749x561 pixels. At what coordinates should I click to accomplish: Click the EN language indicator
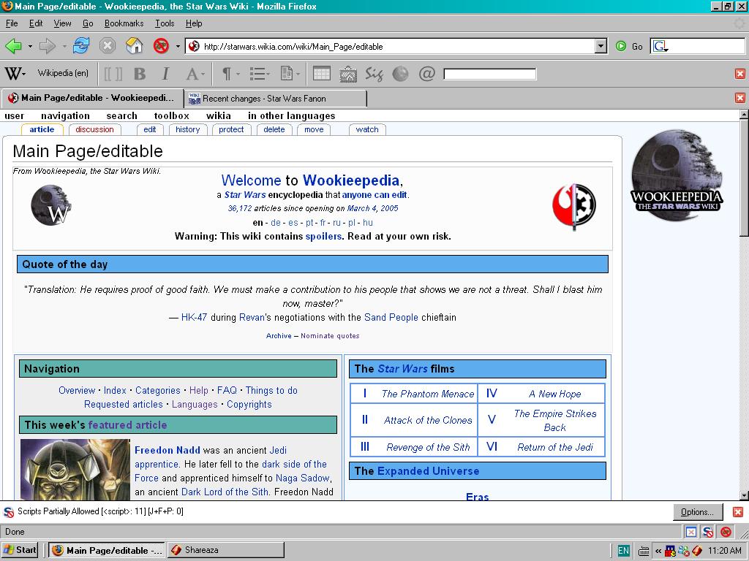tap(623, 551)
